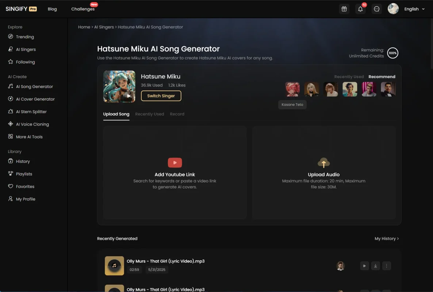
Task: Toggle singer list to Recommend
Action: pyautogui.click(x=382, y=77)
